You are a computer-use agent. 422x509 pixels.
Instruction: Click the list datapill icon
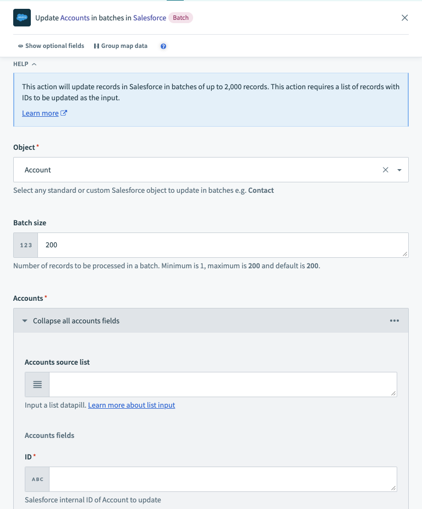pyautogui.click(x=37, y=385)
